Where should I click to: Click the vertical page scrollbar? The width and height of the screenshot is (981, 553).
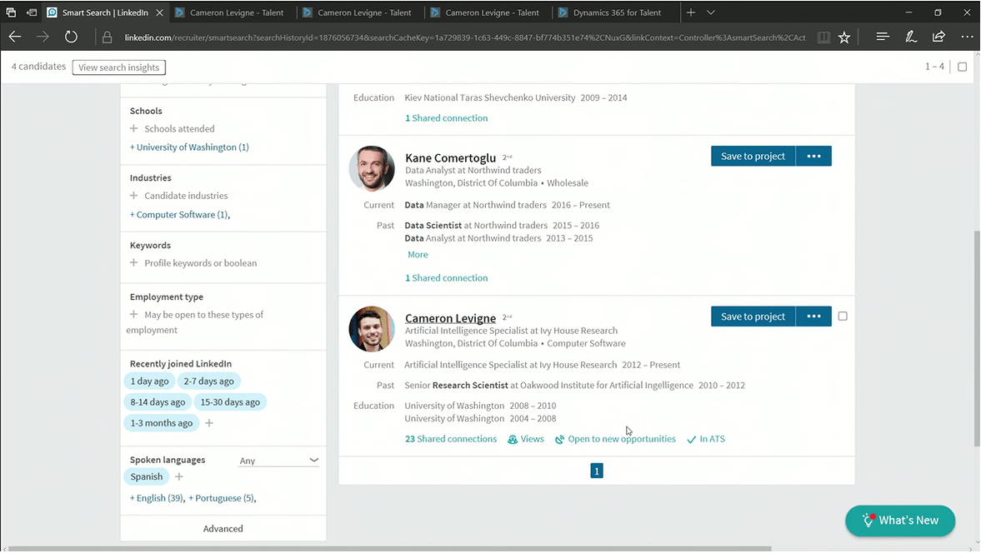point(976,337)
